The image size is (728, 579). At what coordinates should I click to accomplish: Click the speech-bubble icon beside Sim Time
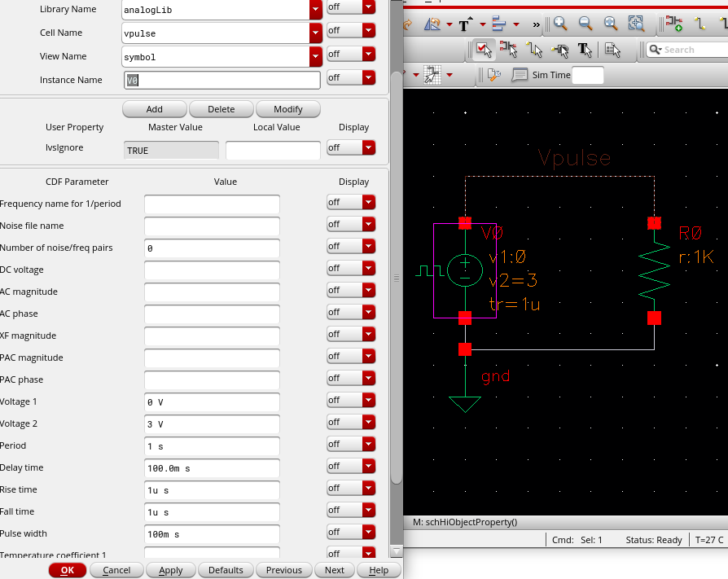point(520,75)
